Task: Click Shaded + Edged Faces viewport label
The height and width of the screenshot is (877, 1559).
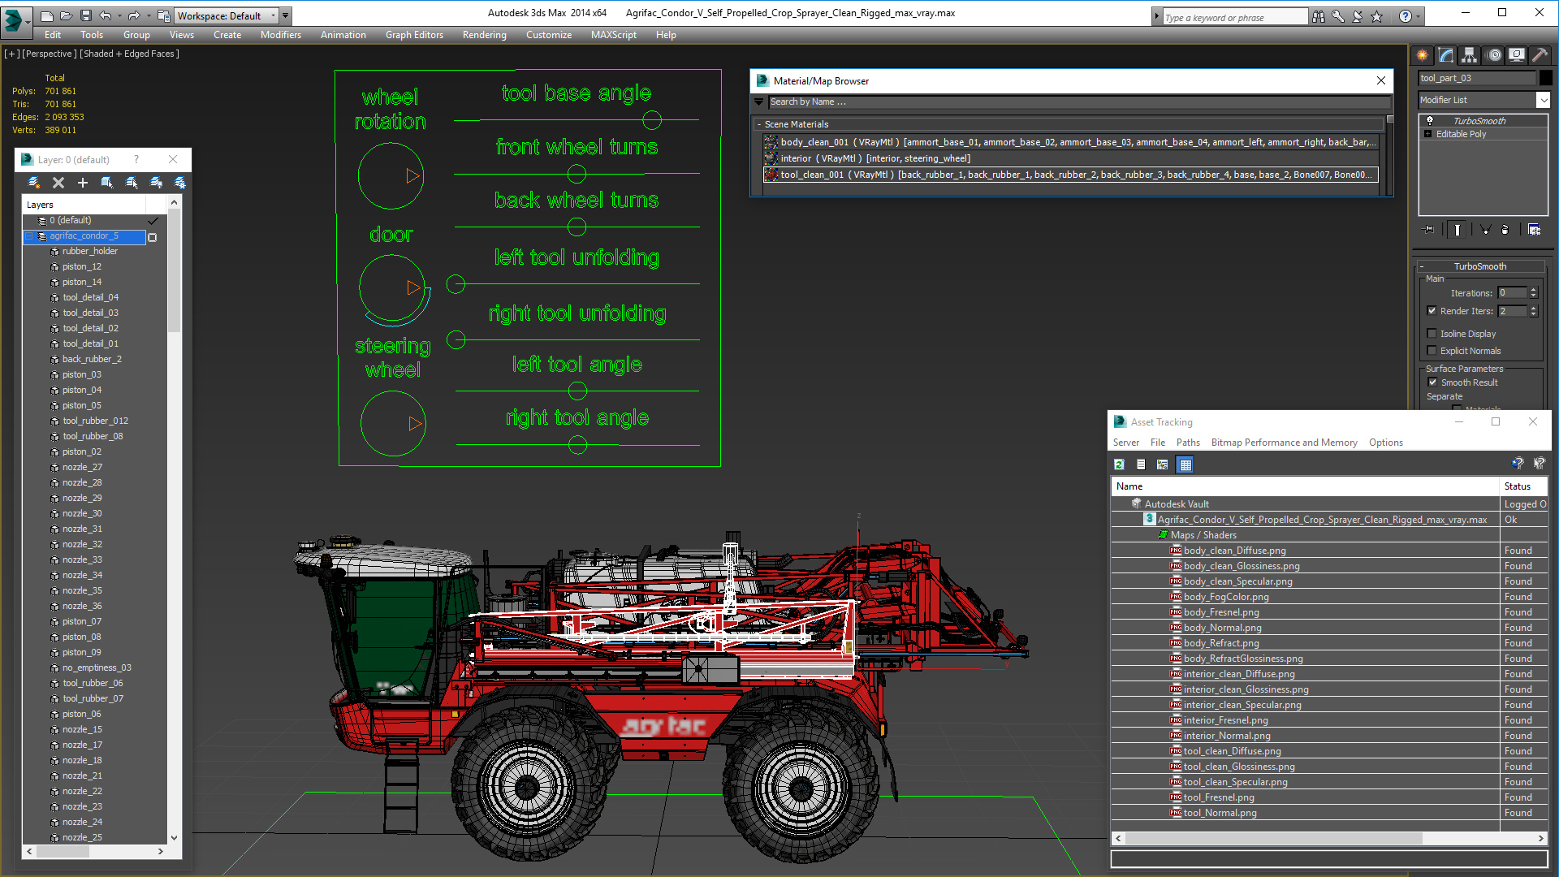Action: pyautogui.click(x=129, y=54)
